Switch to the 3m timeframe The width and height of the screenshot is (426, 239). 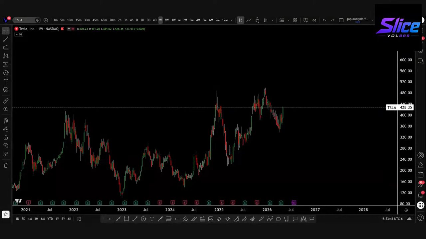tap(55, 20)
